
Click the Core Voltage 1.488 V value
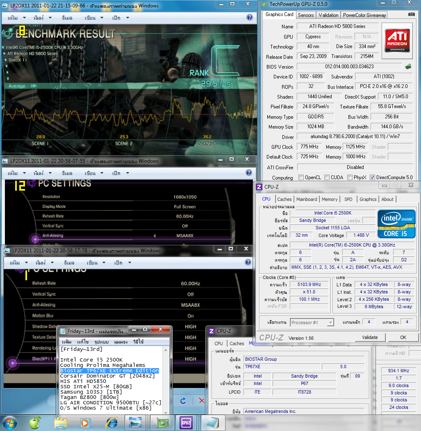coord(361,235)
